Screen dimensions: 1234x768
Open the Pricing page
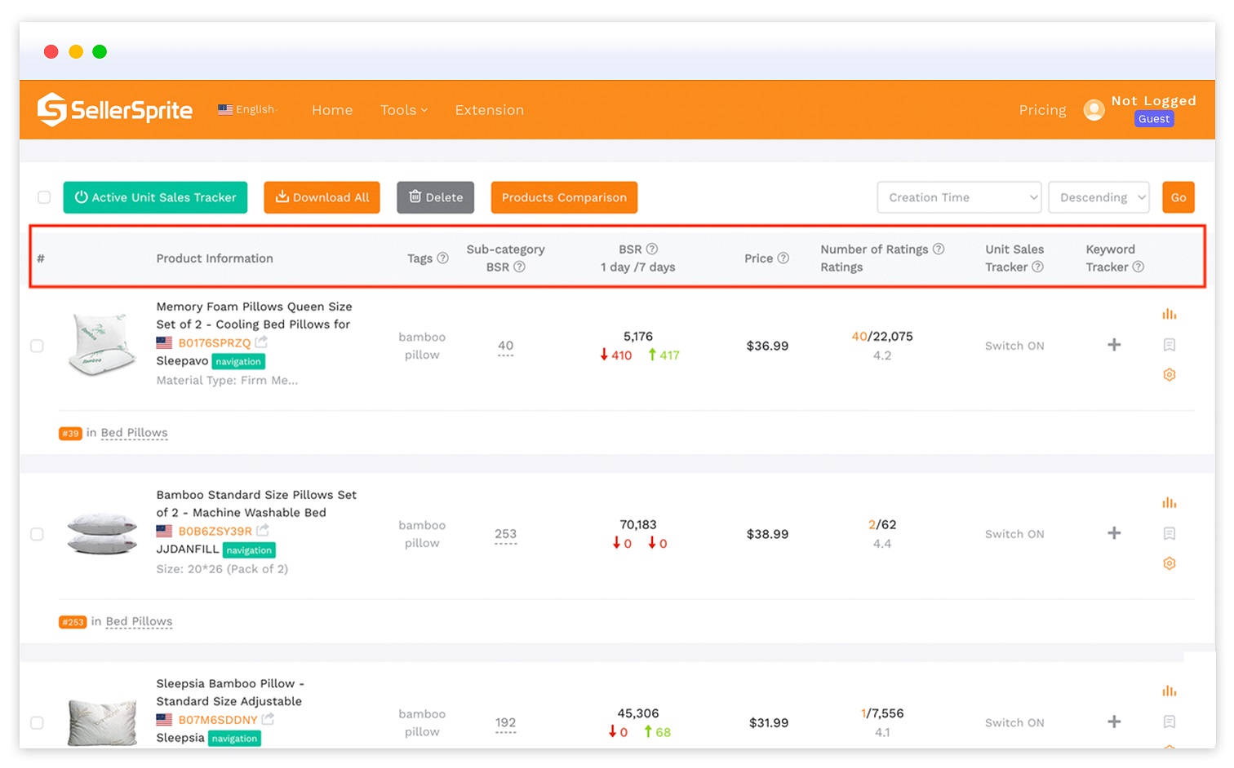point(1042,109)
